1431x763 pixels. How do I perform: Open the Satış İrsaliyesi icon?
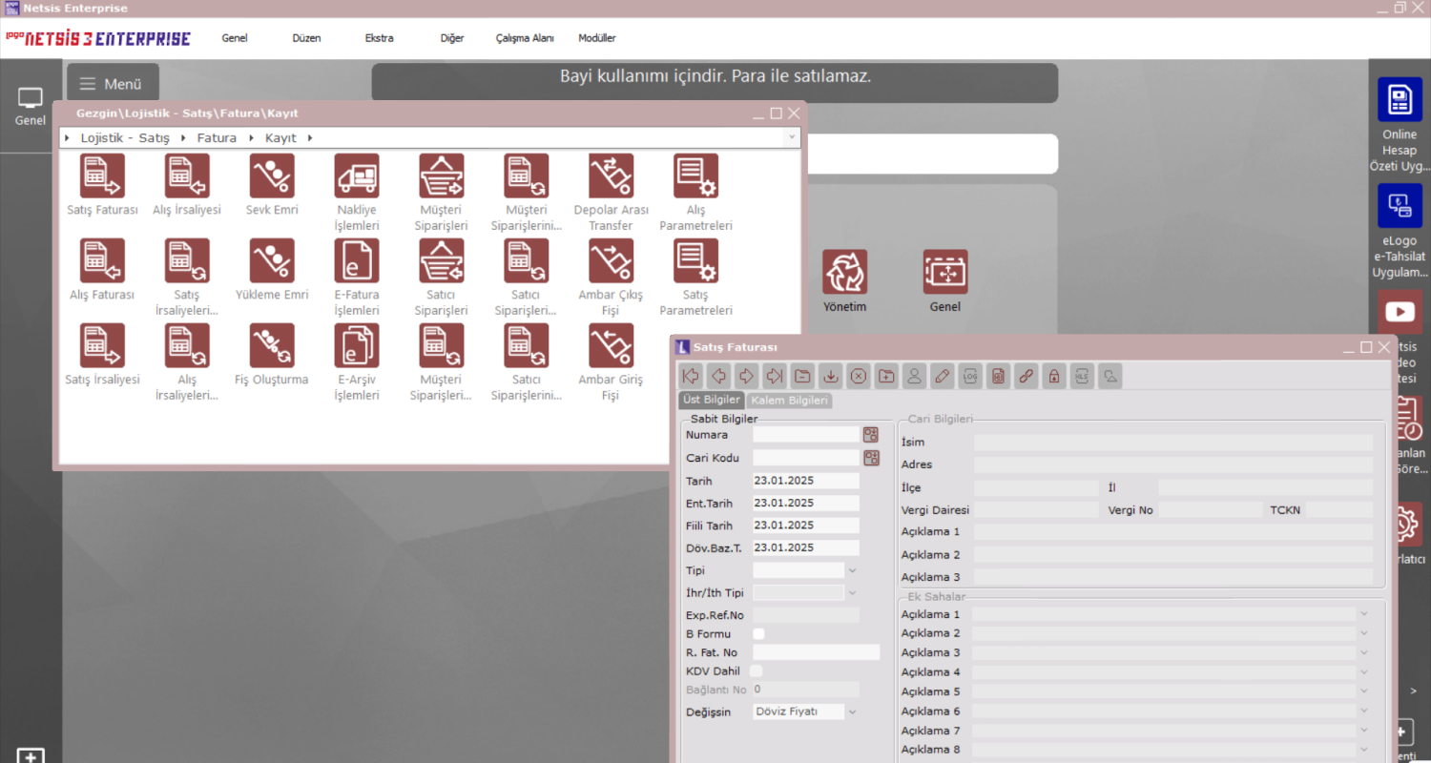(102, 345)
